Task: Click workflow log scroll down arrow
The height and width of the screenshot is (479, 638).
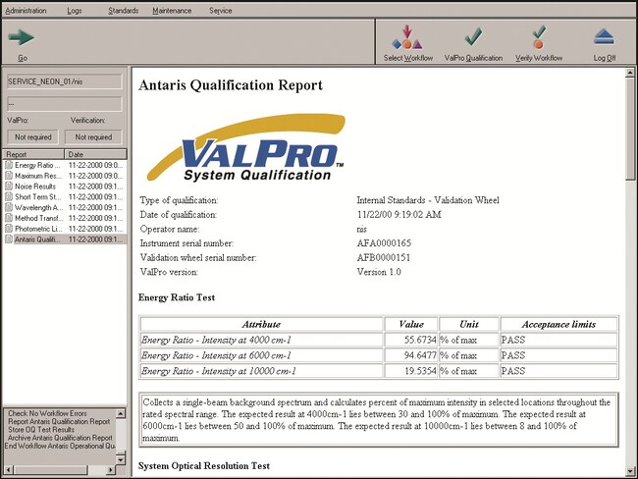Action: [121, 459]
